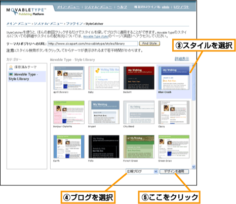The height and width of the screenshot is (204, 236).
Task: Select the Earth style thumbnail
Action: (x=69, y=146)
